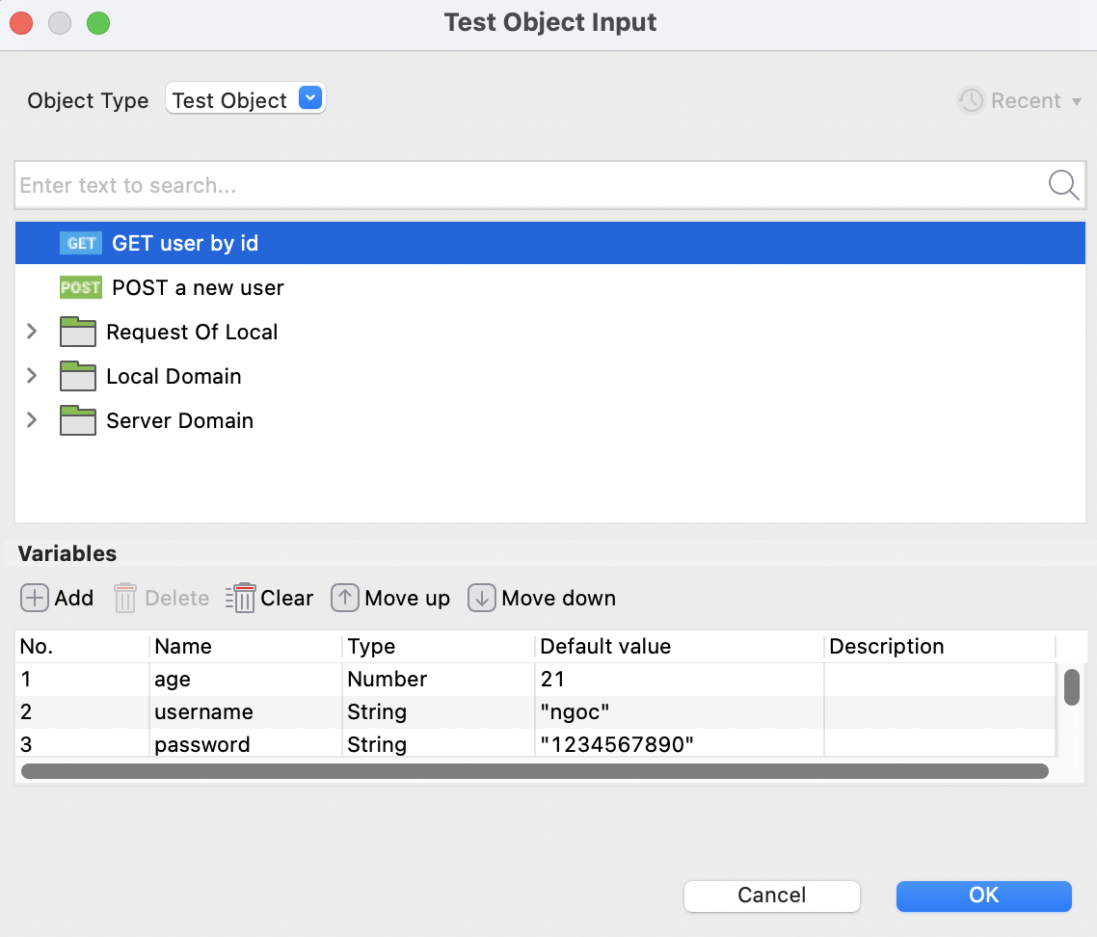Select the username variable row

(203, 712)
